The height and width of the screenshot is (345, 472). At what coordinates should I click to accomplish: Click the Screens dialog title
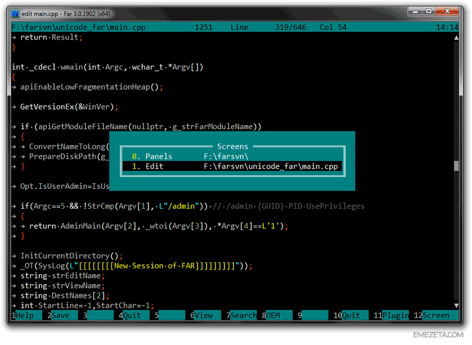(232, 146)
